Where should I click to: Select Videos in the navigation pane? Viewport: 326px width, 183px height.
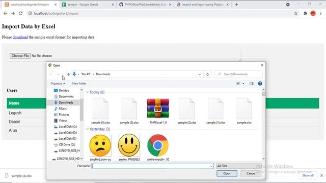pos(63,120)
